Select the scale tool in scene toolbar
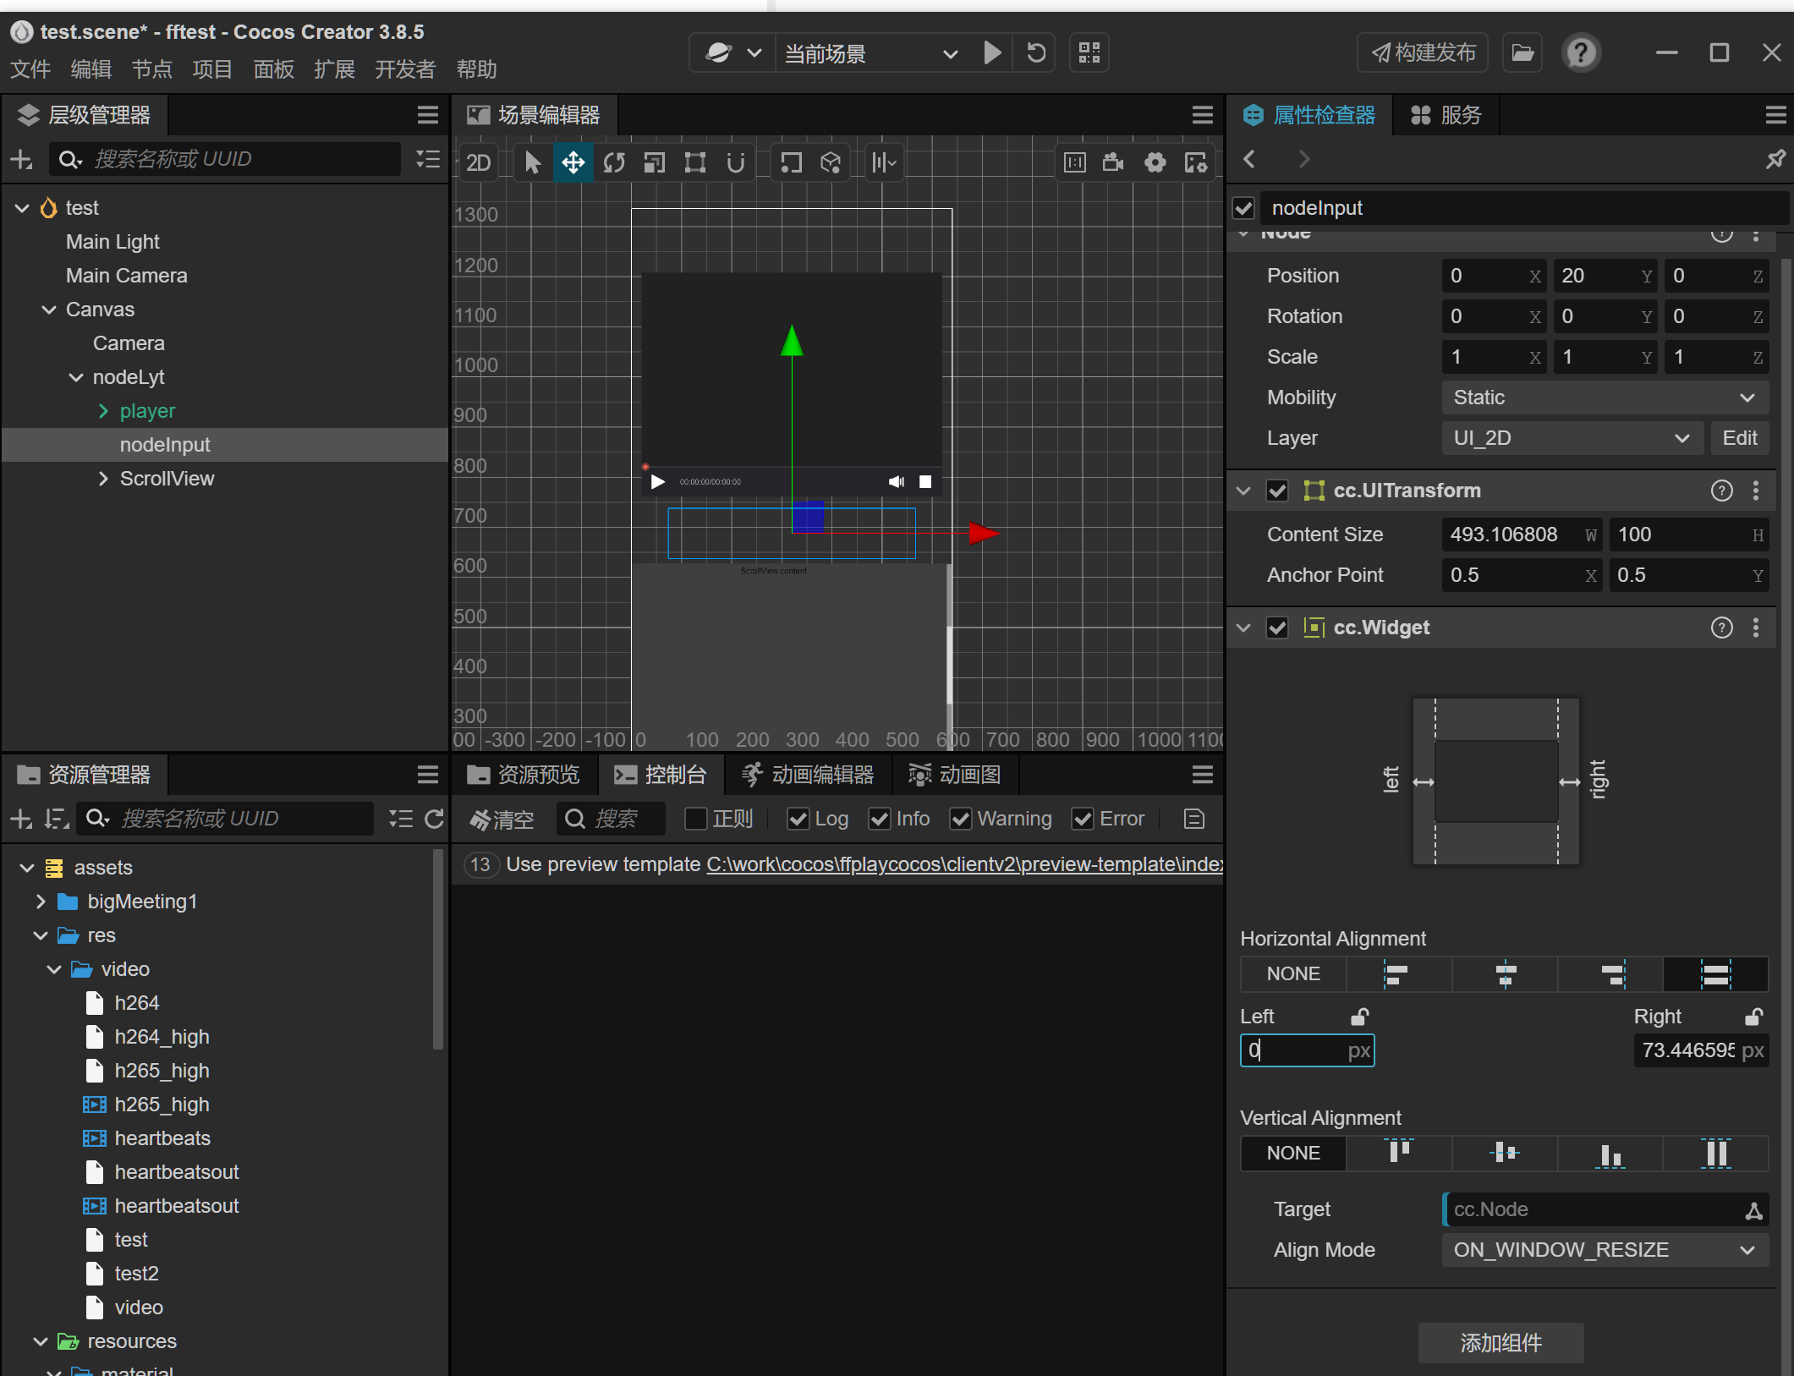 point(655,162)
